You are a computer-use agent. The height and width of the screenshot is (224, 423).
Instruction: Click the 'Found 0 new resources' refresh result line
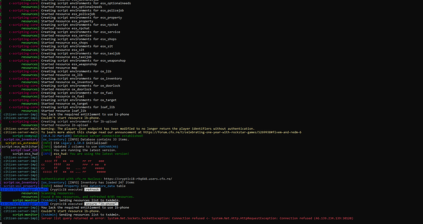[88, 197]
